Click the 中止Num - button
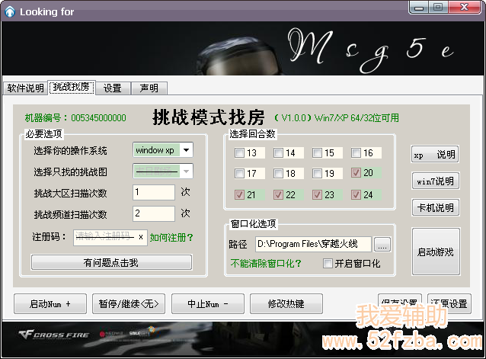The height and width of the screenshot is (359, 486). 208,304
